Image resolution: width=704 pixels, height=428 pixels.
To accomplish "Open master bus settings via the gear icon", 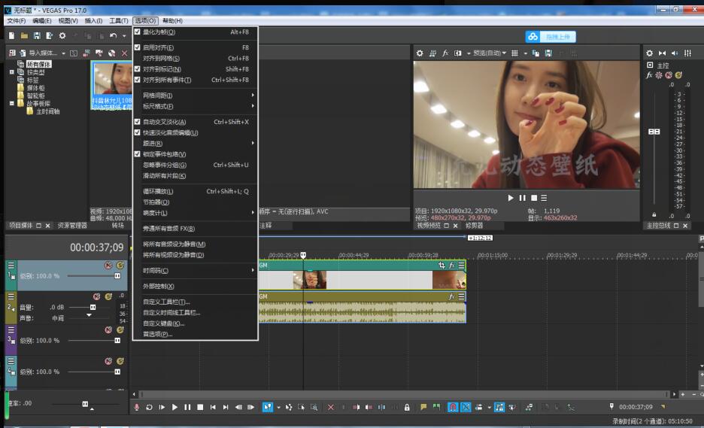I will 650,53.
